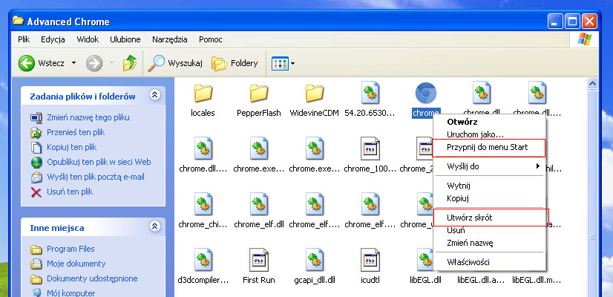
Task: Select the PepperFlash folder icon
Action: tap(259, 93)
